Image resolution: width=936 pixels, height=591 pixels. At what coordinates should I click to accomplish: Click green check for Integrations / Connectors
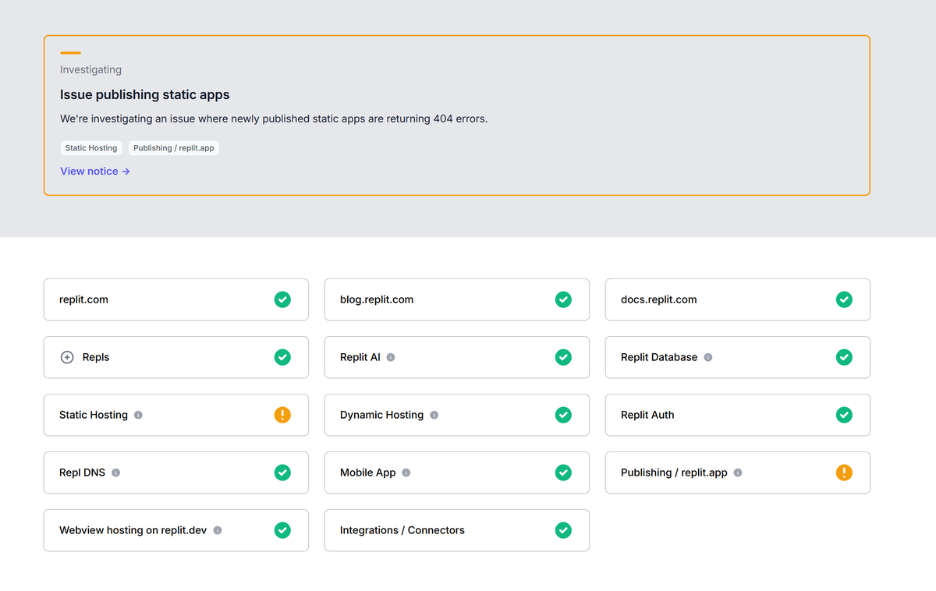(x=563, y=530)
